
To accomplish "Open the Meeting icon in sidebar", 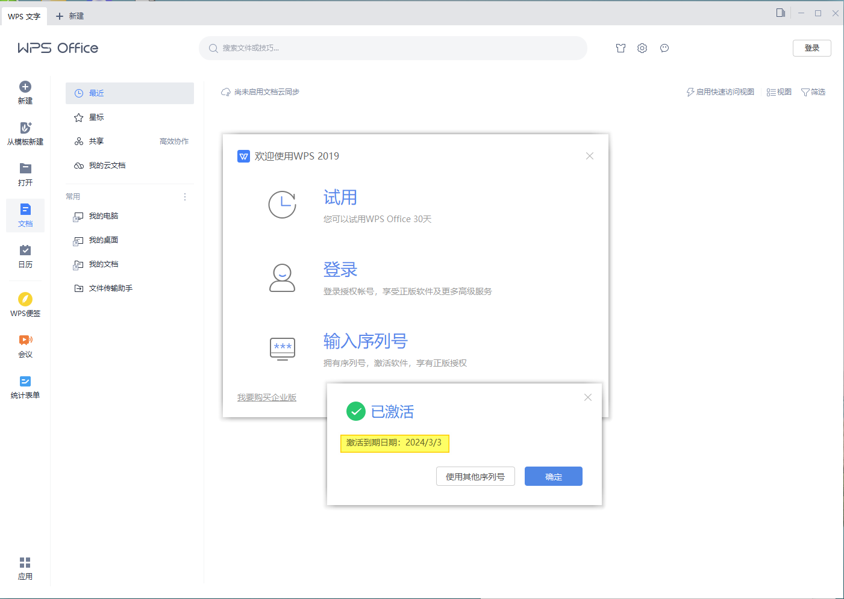I will (x=25, y=340).
